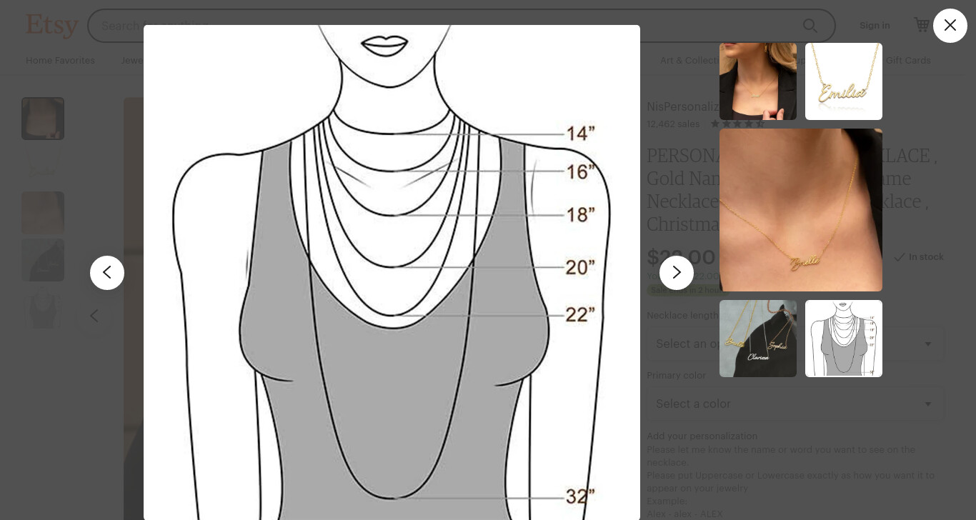976x520 pixels.
Task: Select the first image in the left thumbnail strip
Action: 43,119
